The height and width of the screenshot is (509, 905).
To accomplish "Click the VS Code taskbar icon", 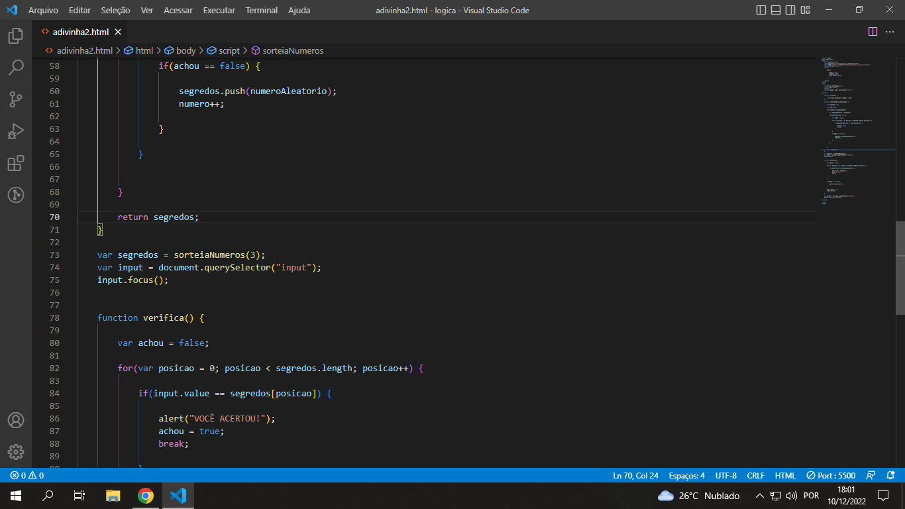I will [x=178, y=496].
